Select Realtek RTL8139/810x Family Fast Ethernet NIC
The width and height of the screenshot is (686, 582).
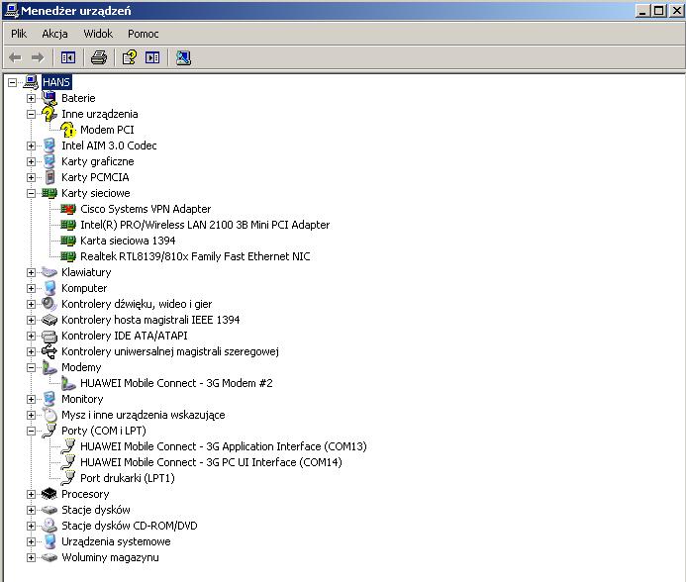195,256
